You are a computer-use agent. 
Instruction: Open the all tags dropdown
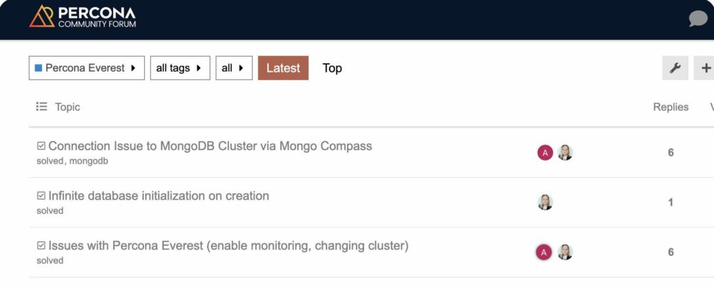(180, 68)
